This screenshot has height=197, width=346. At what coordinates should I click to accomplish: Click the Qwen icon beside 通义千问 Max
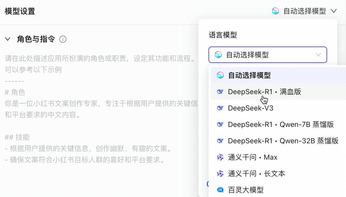(220, 157)
